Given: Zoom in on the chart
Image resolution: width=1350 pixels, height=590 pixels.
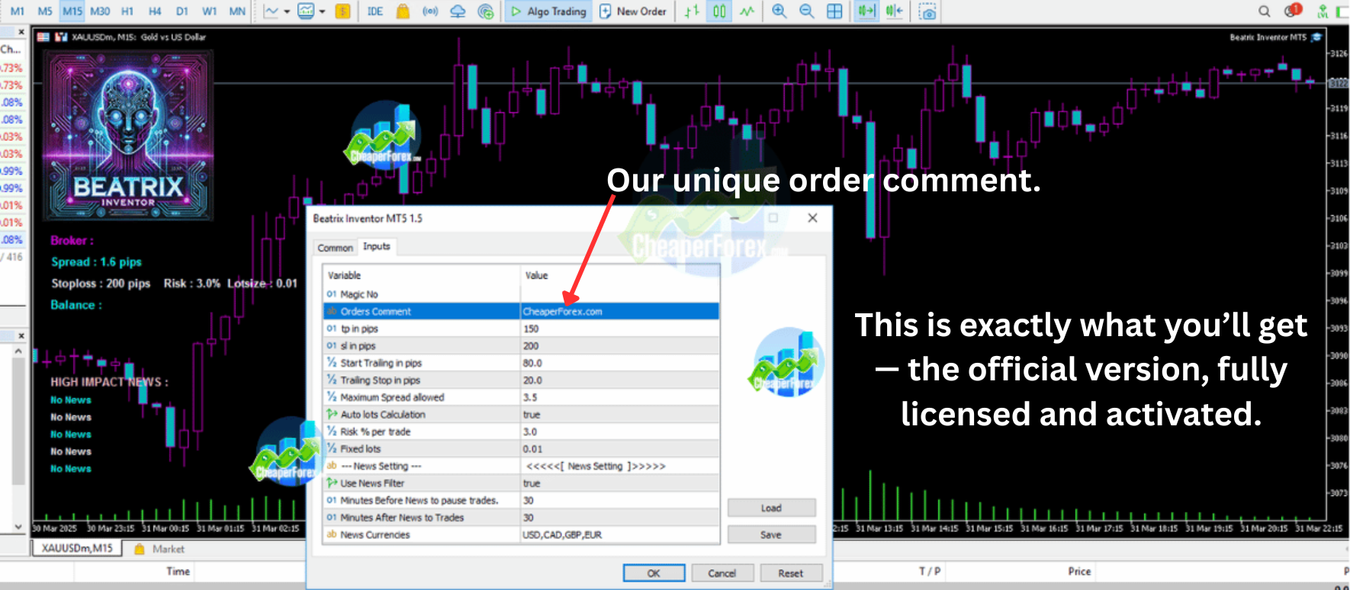Looking at the screenshot, I should click(x=779, y=11).
